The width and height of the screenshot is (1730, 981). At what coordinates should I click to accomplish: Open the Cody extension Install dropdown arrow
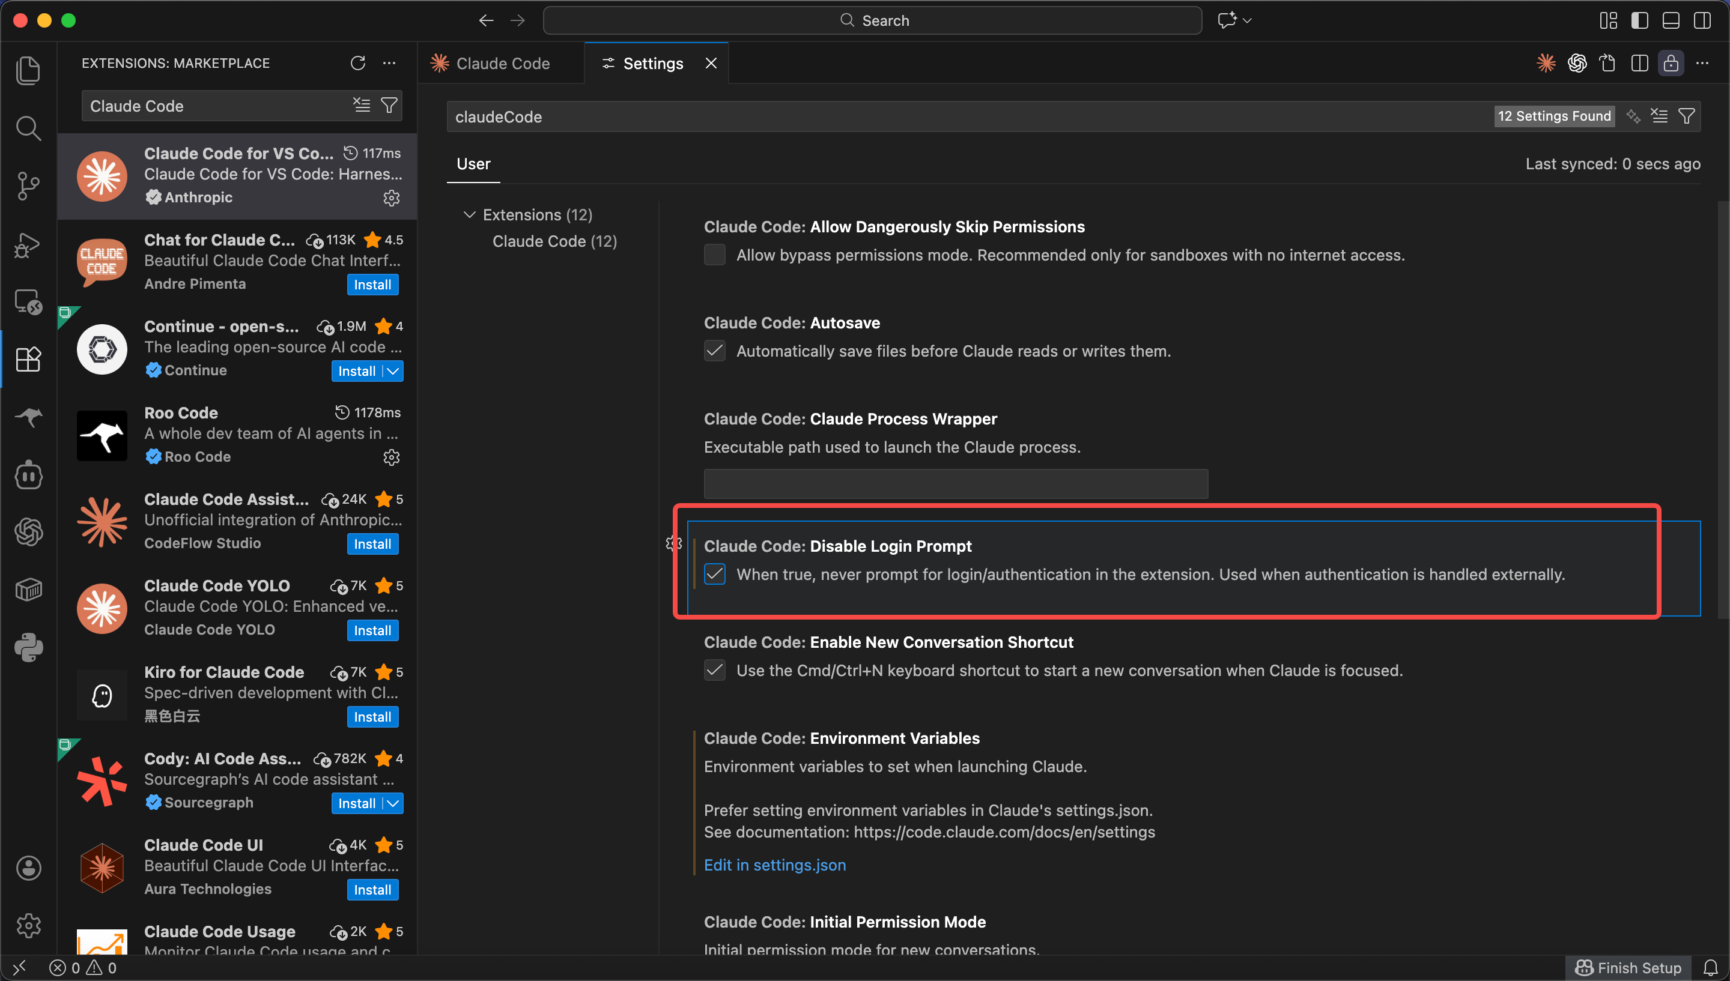coord(393,803)
